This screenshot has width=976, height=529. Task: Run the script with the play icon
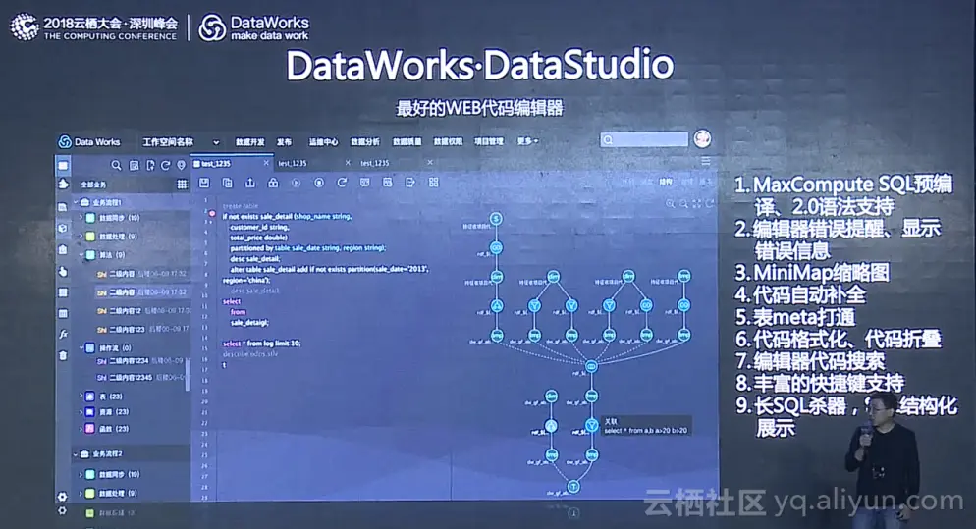coord(296,183)
